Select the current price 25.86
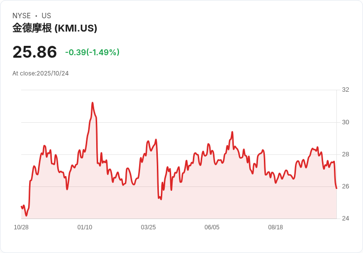This screenshot has height=253, width=363. coord(35,52)
